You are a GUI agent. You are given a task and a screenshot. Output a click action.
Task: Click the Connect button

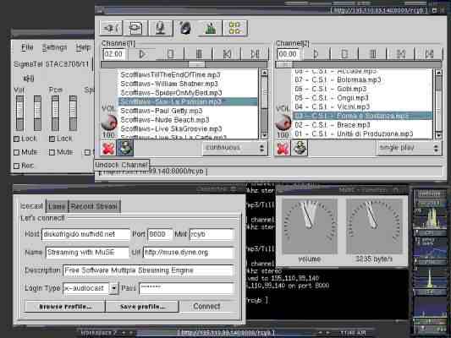206,307
